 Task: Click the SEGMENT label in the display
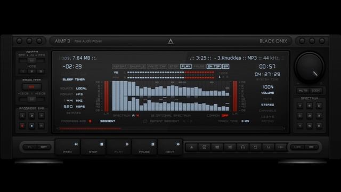(108, 121)
